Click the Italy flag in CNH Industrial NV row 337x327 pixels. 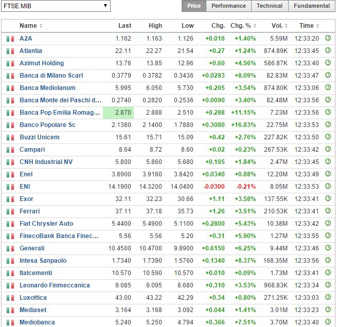10,162
